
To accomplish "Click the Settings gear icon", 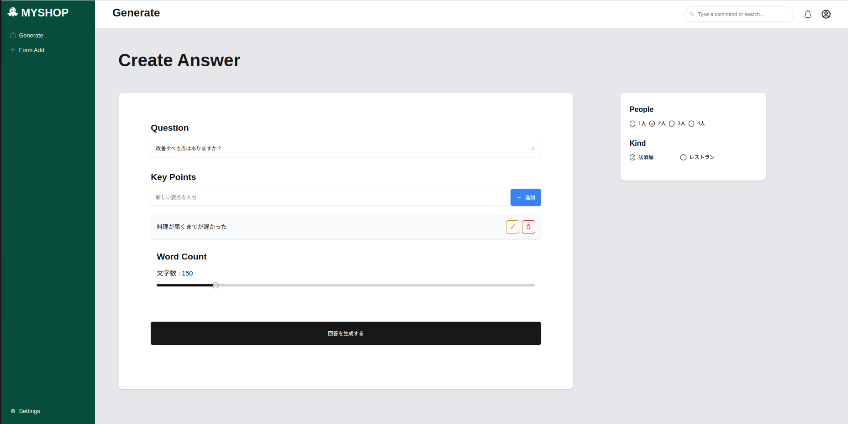I will click(x=13, y=411).
